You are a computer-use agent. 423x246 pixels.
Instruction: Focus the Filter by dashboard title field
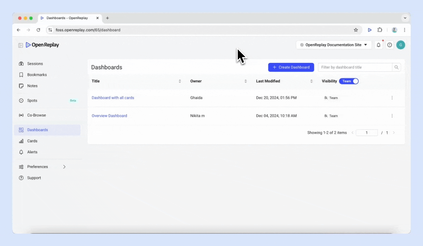(x=355, y=67)
